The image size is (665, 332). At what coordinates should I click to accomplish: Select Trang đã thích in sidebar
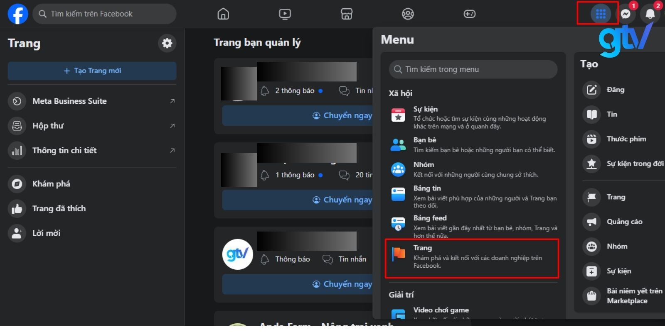pyautogui.click(x=59, y=208)
